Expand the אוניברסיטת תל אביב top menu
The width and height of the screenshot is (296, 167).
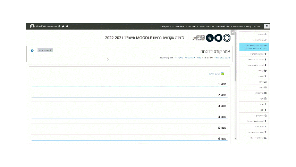[205, 26]
